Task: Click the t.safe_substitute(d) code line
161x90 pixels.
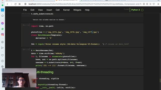Action: 42,14
